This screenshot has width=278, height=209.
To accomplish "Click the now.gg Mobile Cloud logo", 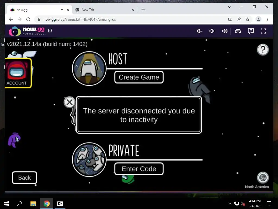I will point(27,31).
